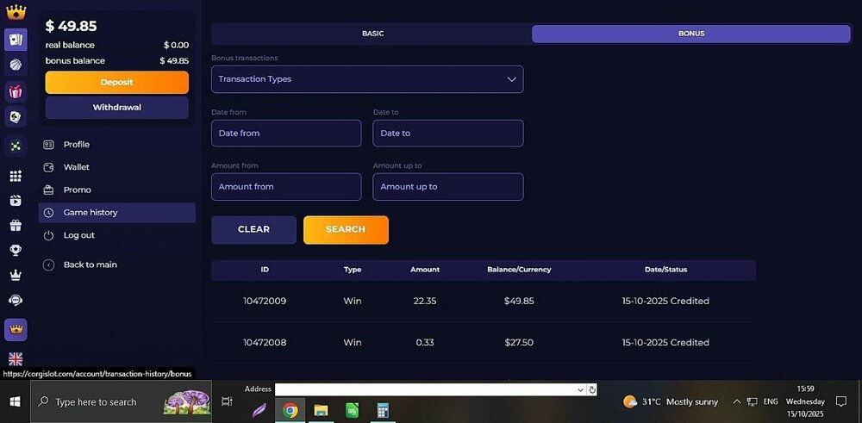Show hidden system tray icons chevron
The height and width of the screenshot is (423, 862).
click(737, 401)
